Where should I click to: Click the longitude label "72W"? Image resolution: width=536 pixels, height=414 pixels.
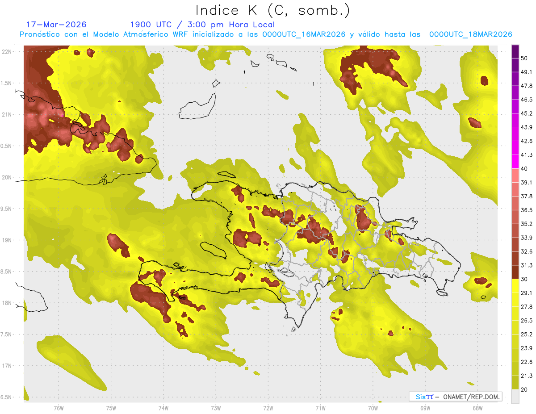tap(268, 408)
